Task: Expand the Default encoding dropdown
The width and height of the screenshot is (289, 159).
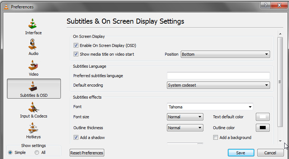Action: 218,86
